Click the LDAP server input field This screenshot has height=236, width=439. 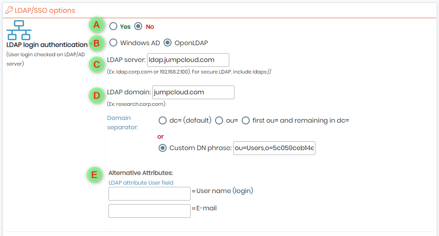188,60
